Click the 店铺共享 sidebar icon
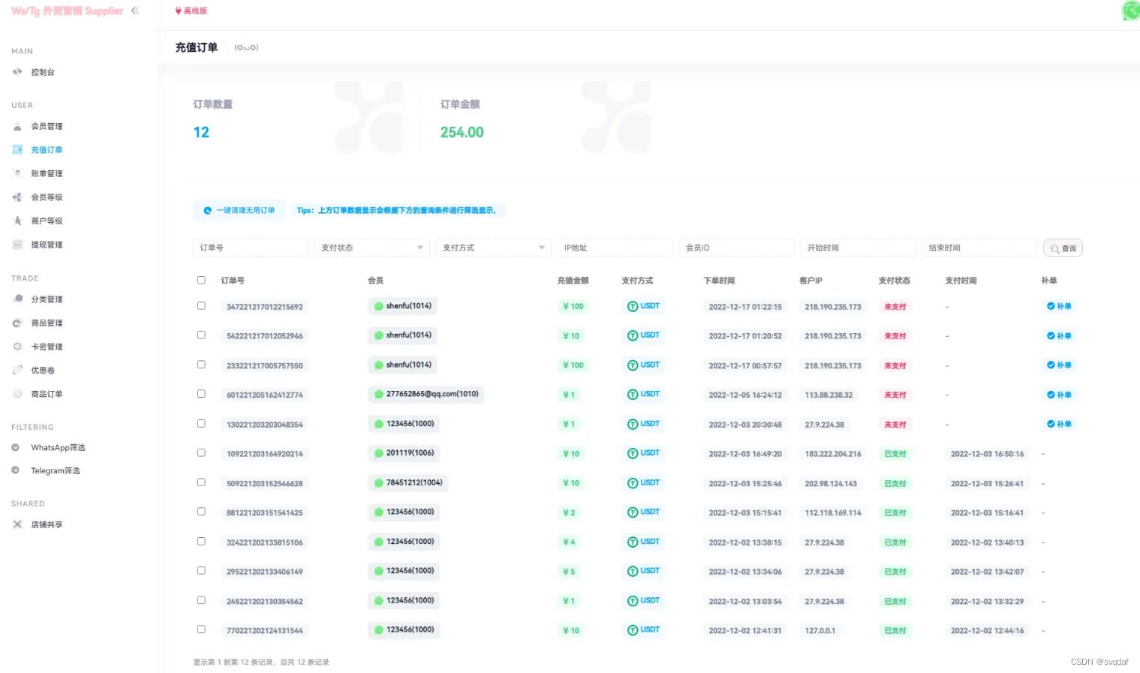Viewport: 1140px width, 673px height. (17, 524)
